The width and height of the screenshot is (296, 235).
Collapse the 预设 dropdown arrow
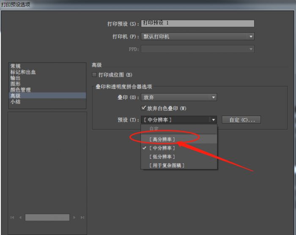click(214, 120)
